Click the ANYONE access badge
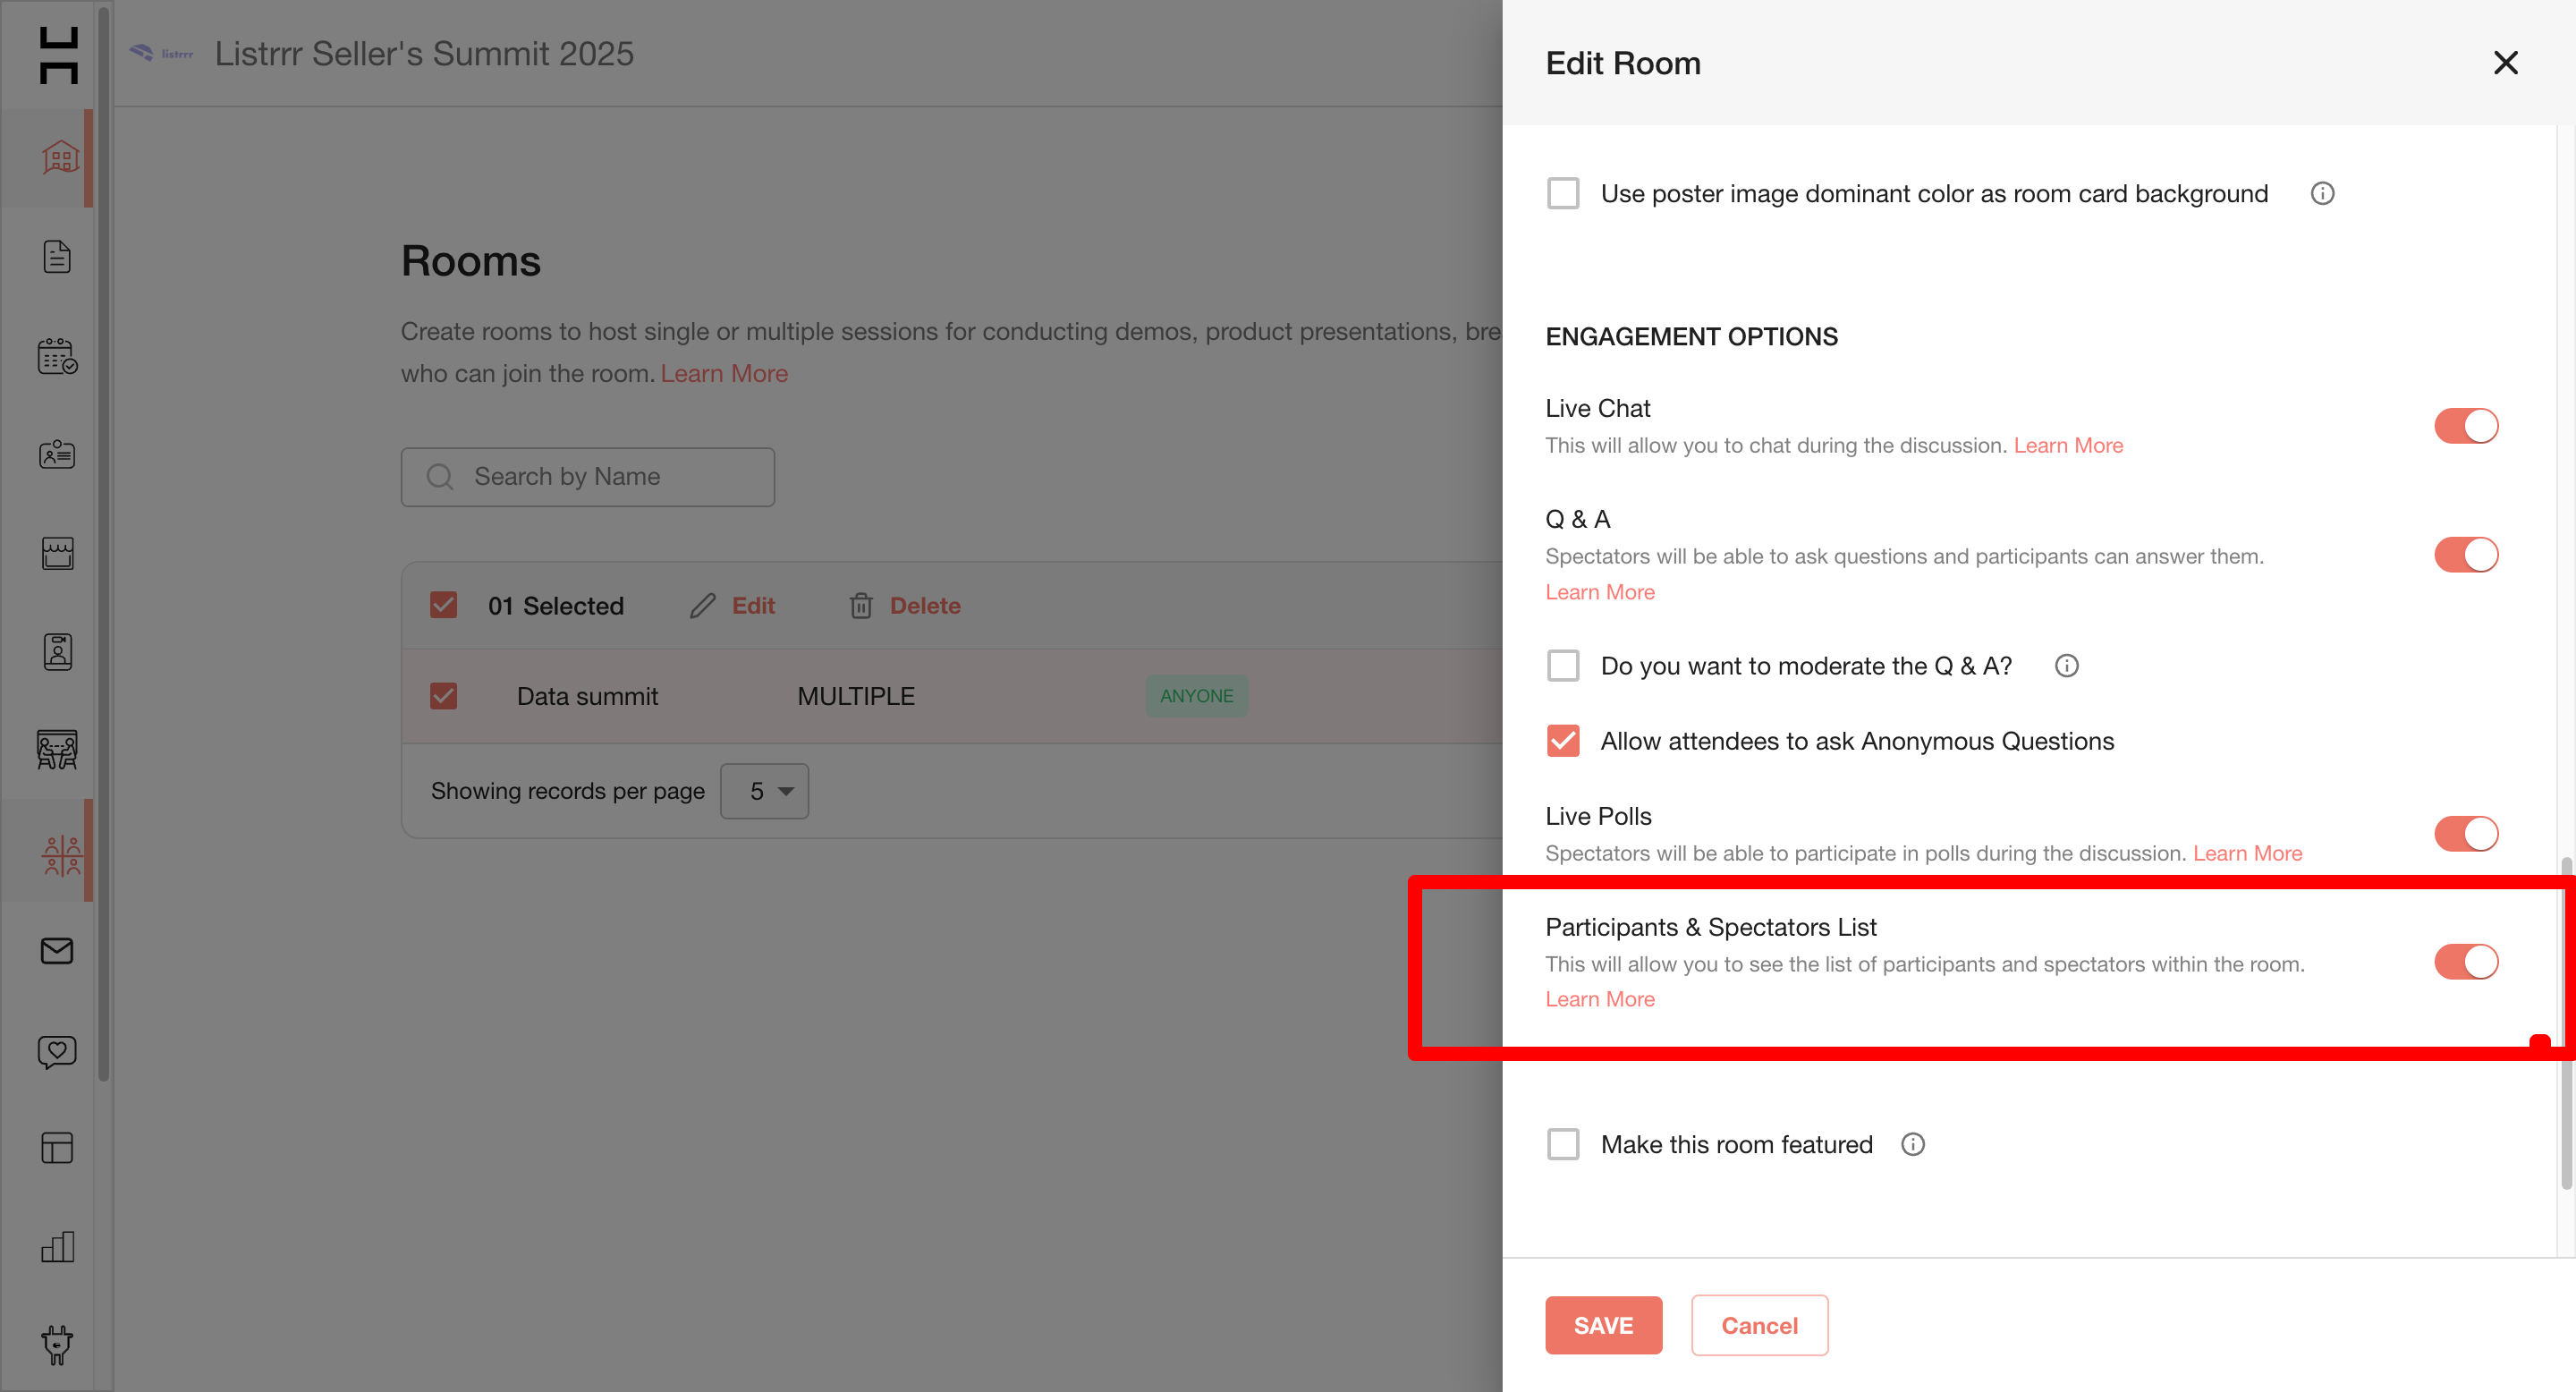Viewport: 2576px width, 1392px height. click(x=1196, y=696)
